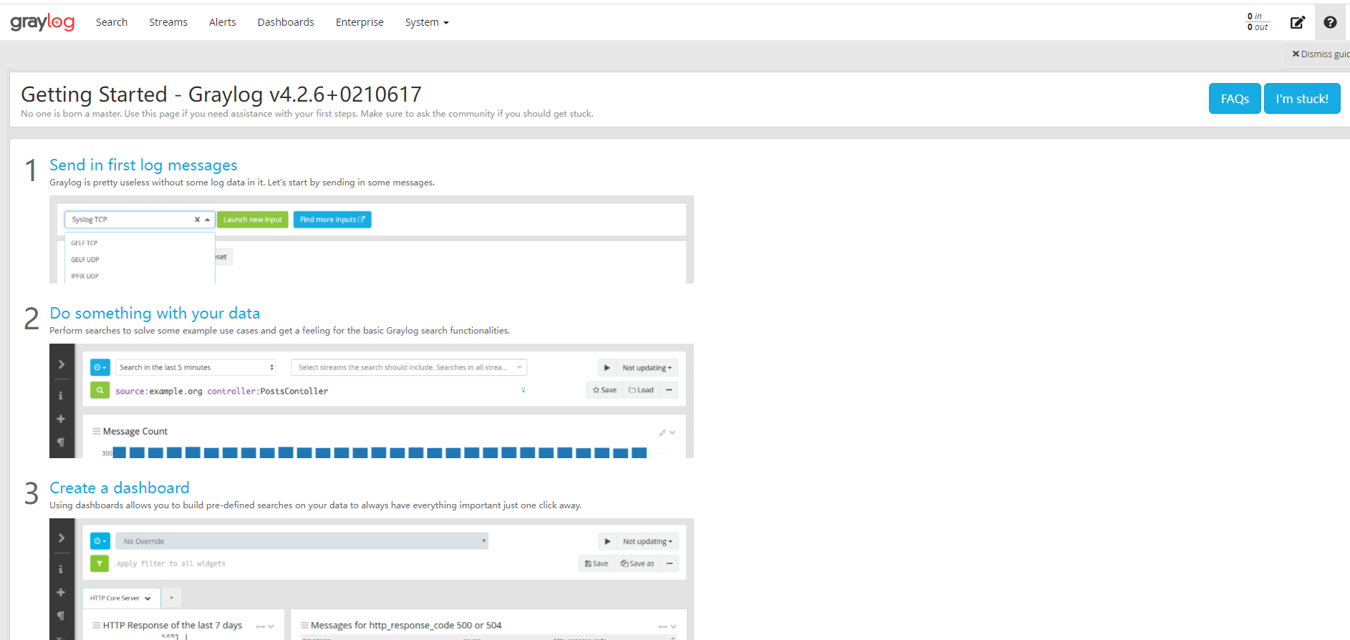1350x640 pixels.
Task: Open the 'Create a dashboard' link
Action: click(x=120, y=488)
